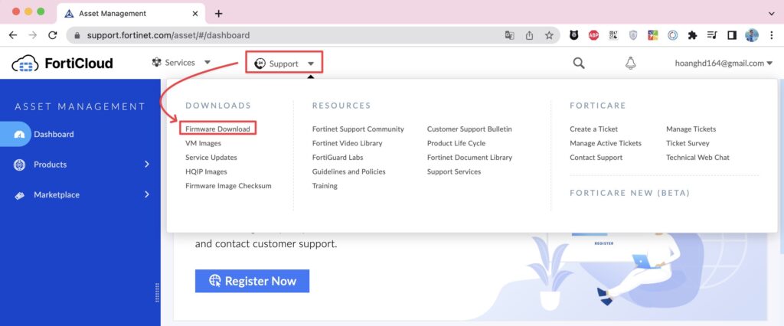Screen dimensions: 784x326
Task: Open Product Life Cycle
Action: point(456,143)
